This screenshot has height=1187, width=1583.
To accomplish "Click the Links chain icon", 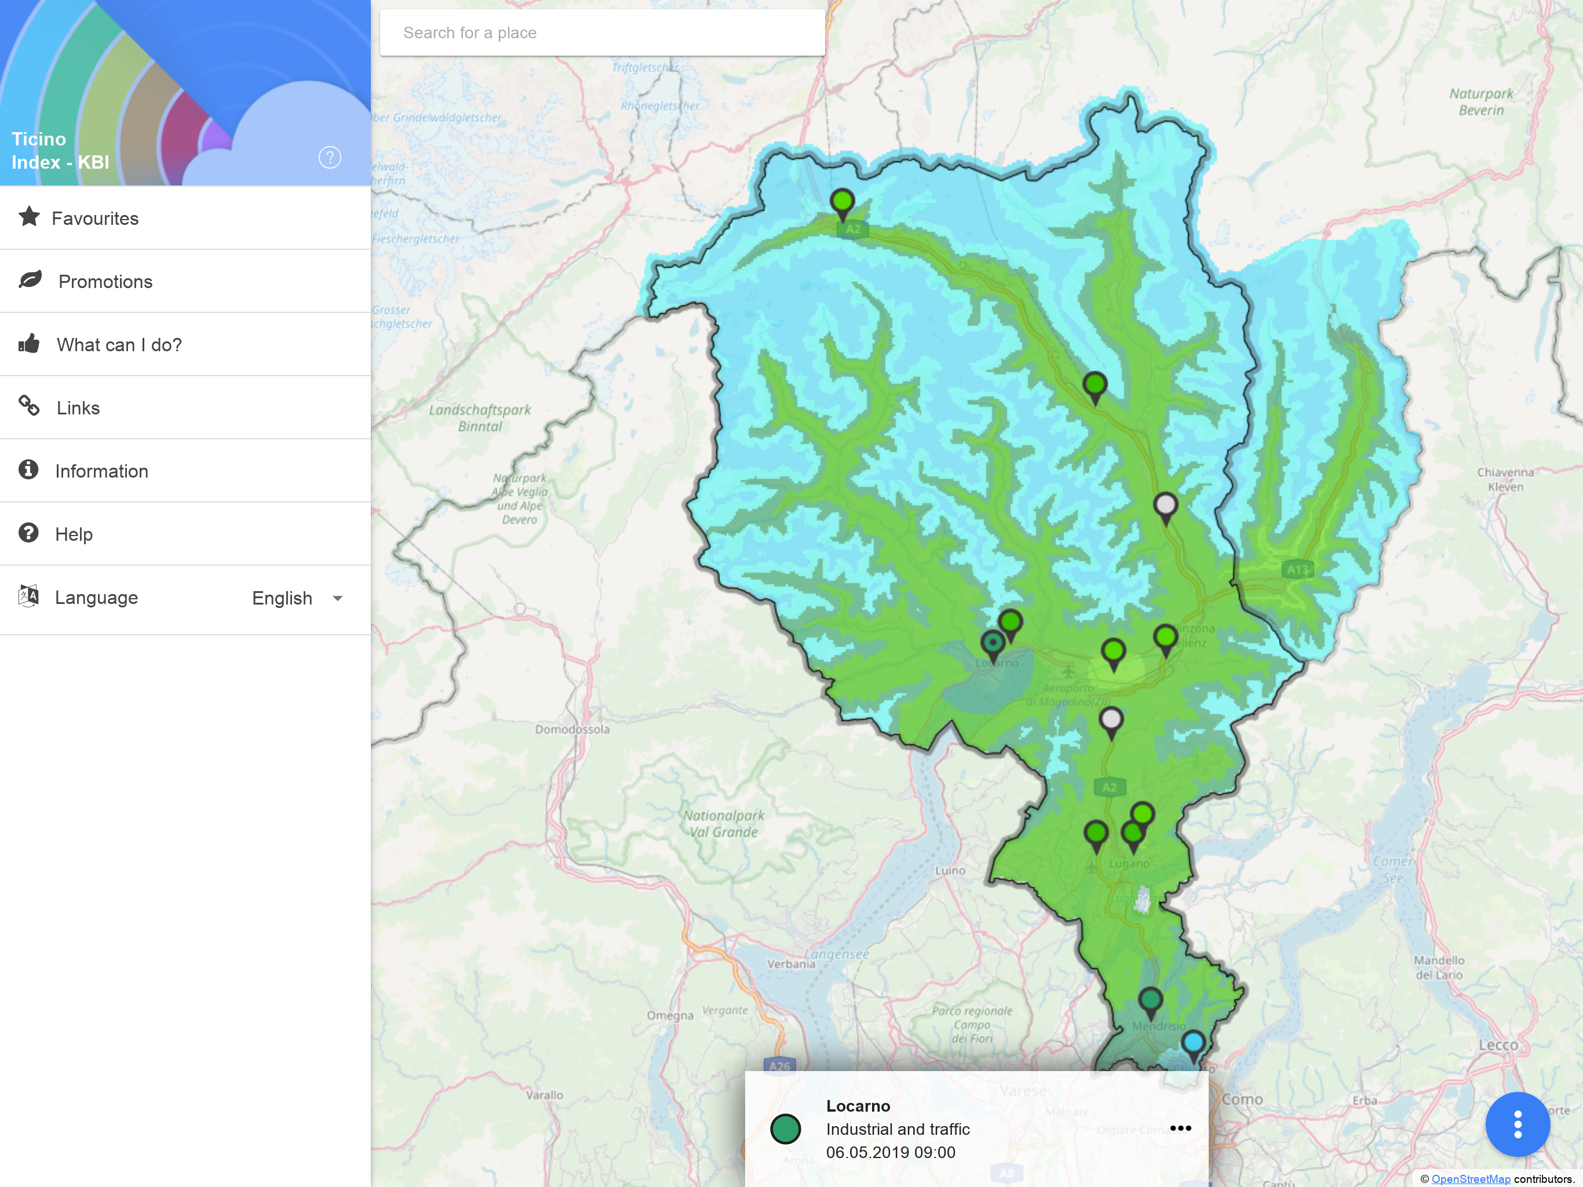I will pyautogui.click(x=30, y=406).
